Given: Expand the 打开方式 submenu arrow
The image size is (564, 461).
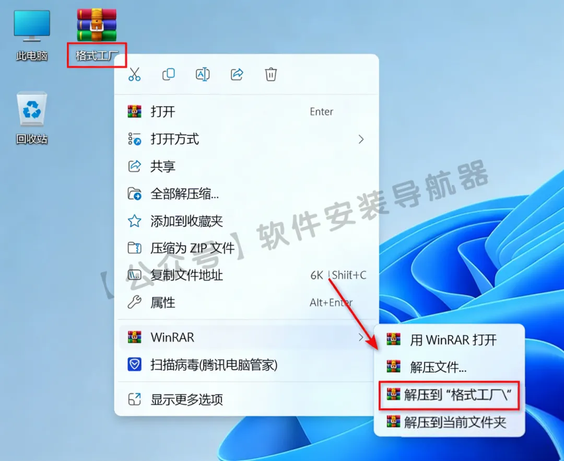Looking at the screenshot, I should tap(361, 139).
